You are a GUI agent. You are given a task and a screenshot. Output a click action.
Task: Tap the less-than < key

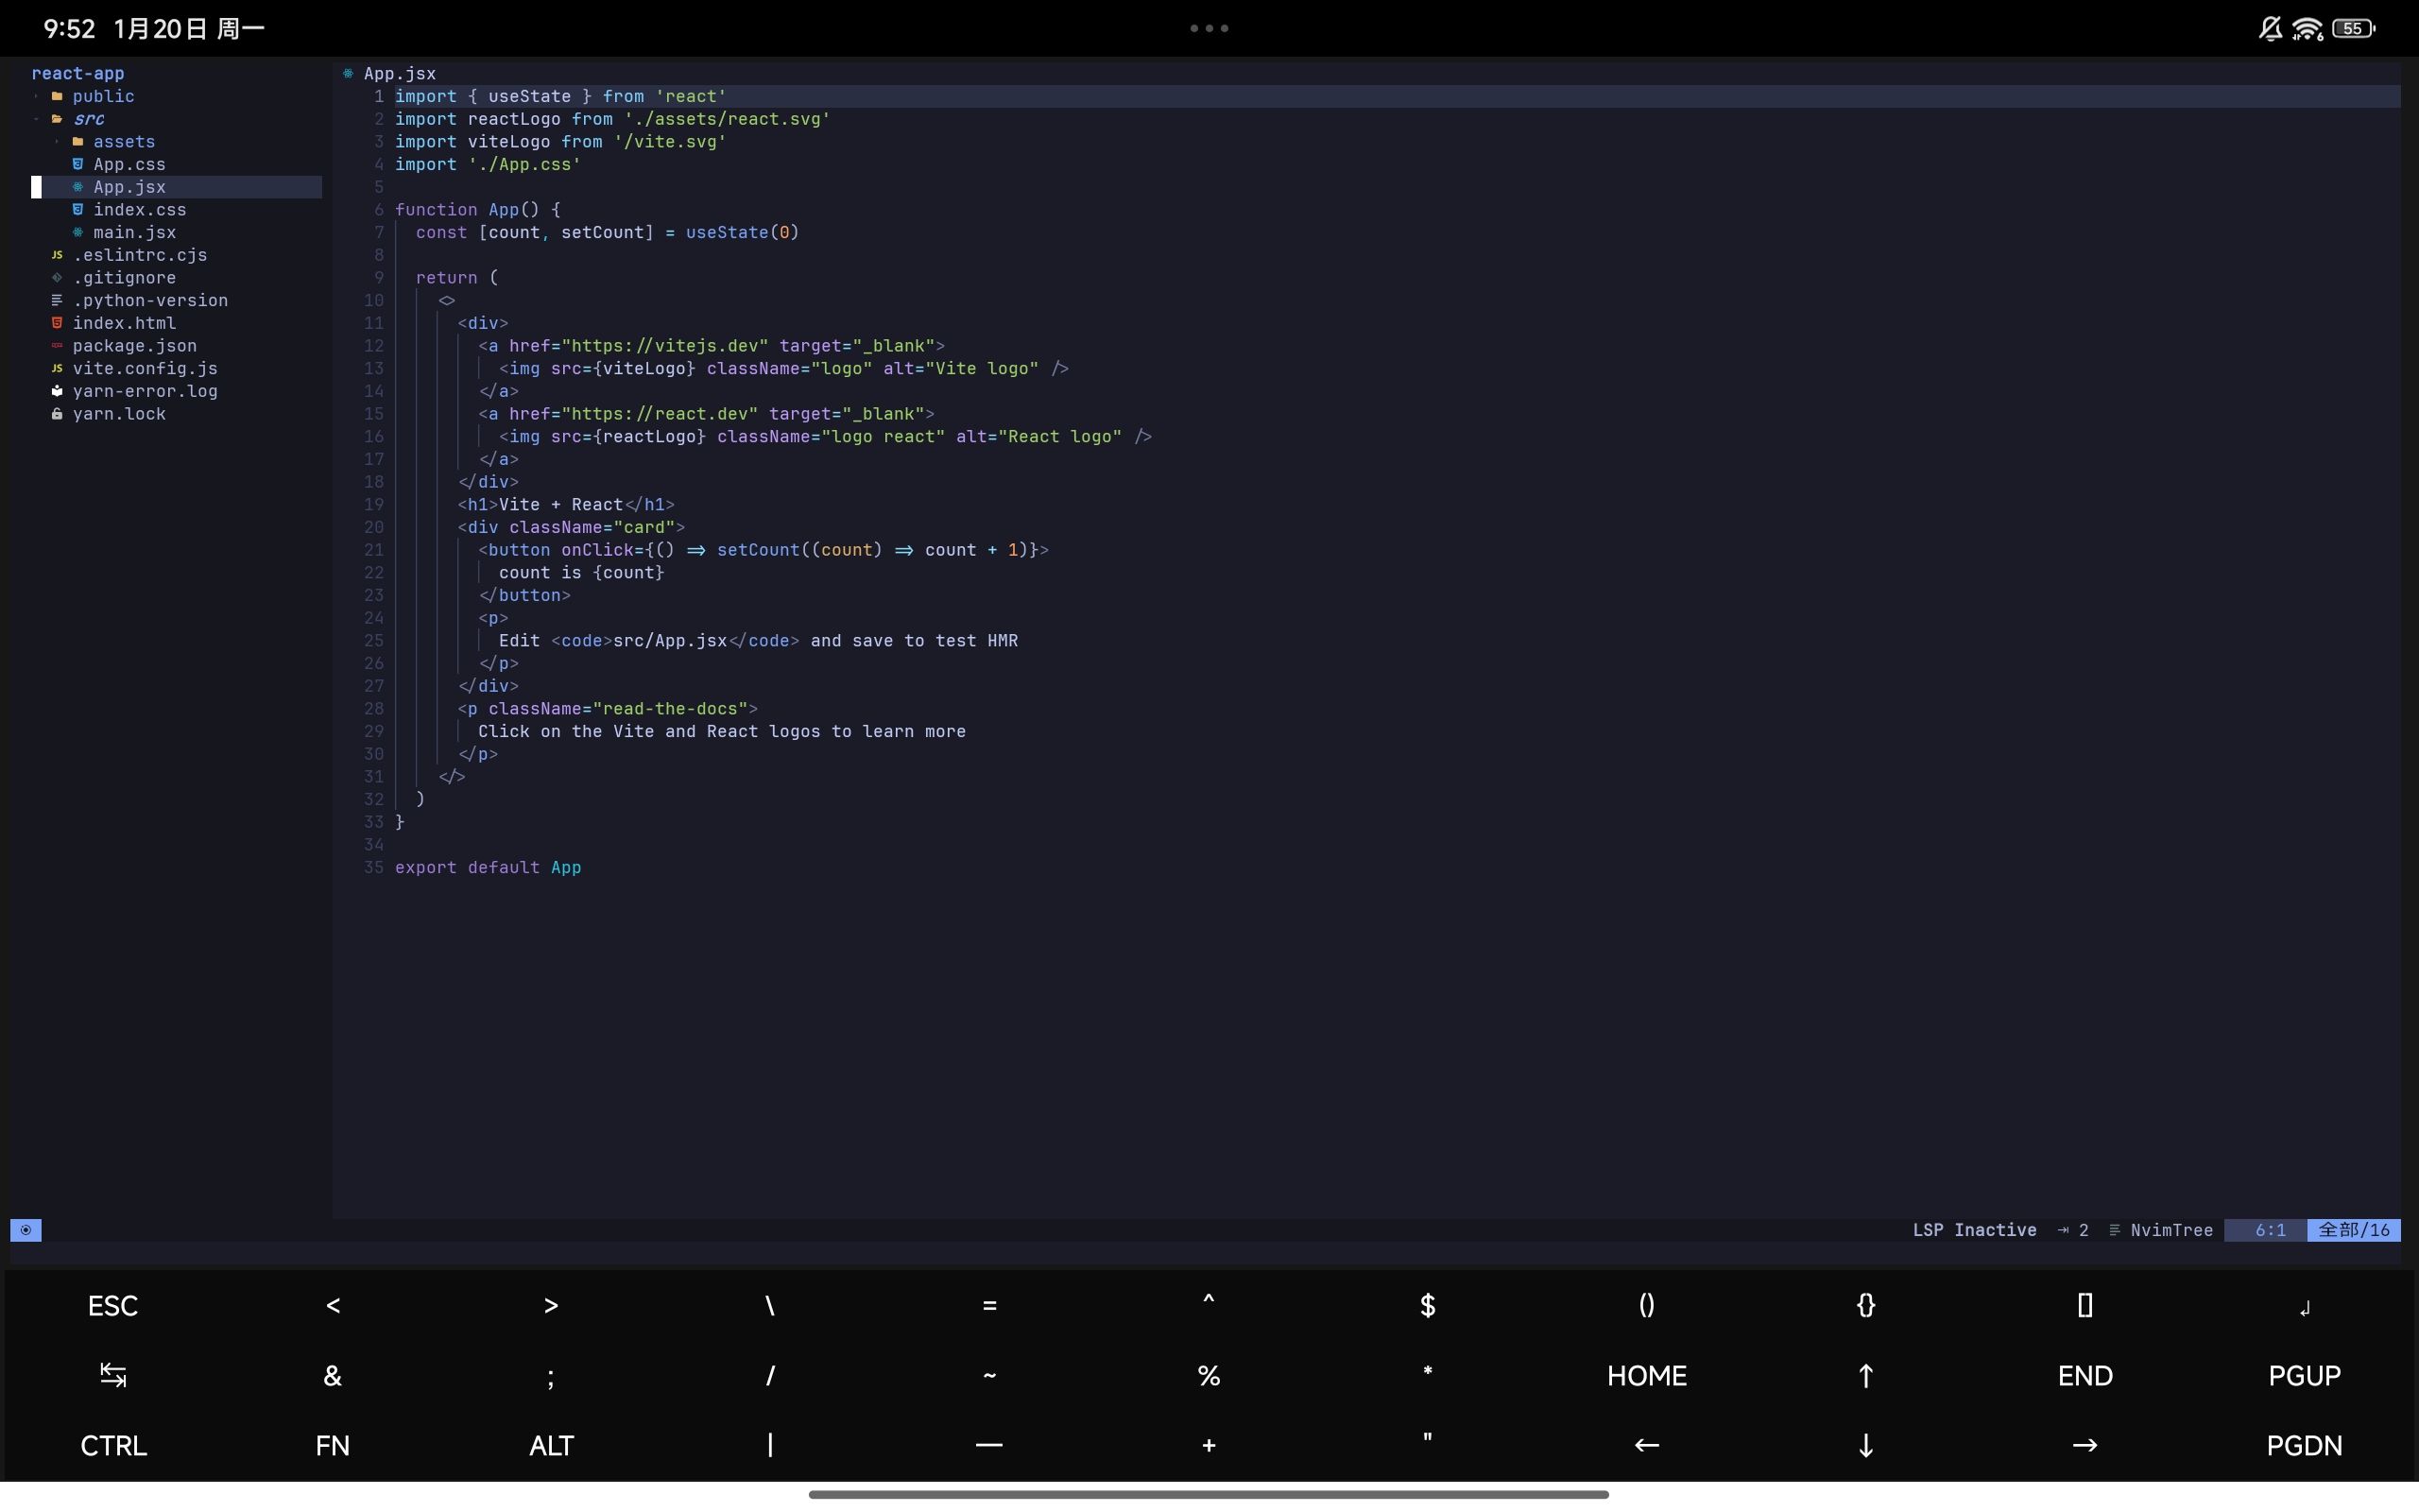coord(332,1305)
